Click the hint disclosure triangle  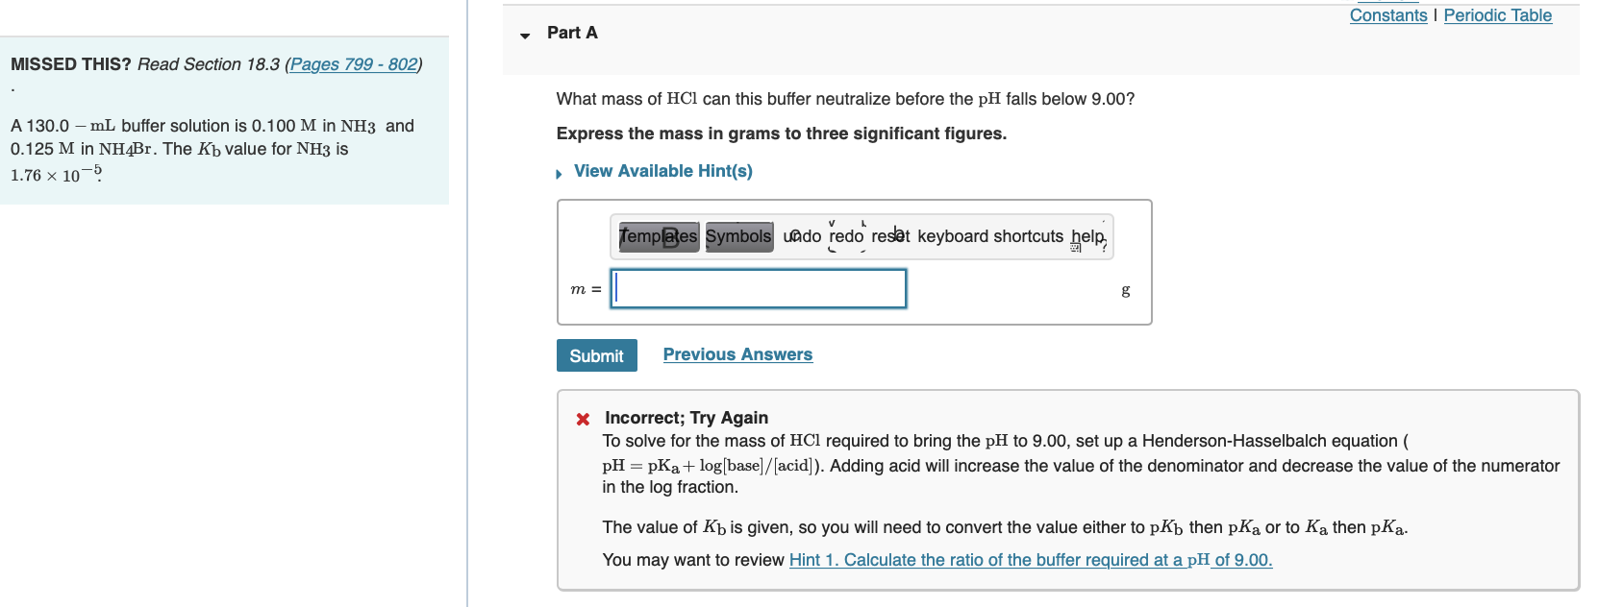559,174
